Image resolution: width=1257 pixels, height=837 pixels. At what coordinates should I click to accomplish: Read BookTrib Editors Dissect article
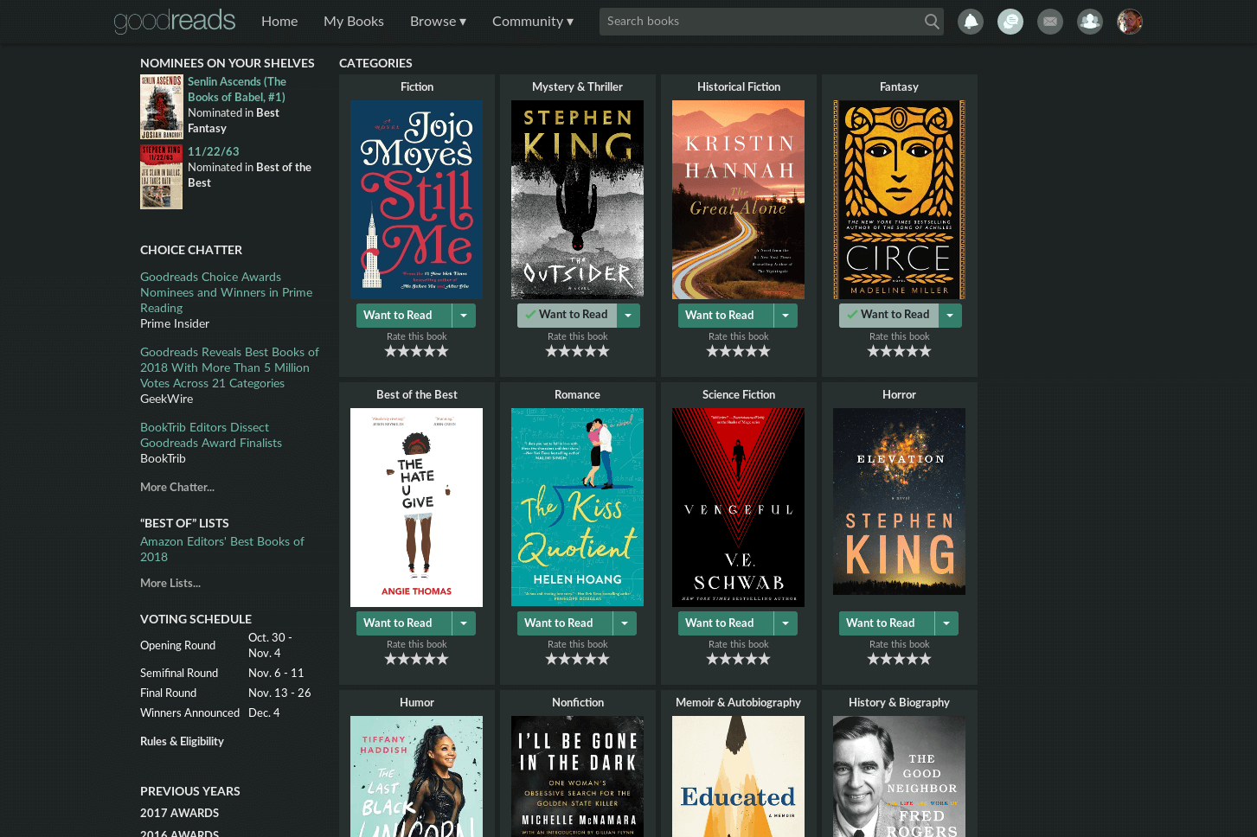point(211,435)
